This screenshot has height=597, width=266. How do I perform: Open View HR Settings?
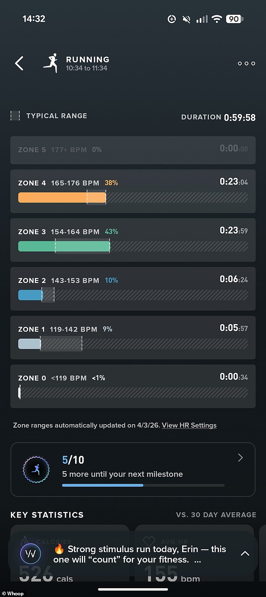point(189,425)
